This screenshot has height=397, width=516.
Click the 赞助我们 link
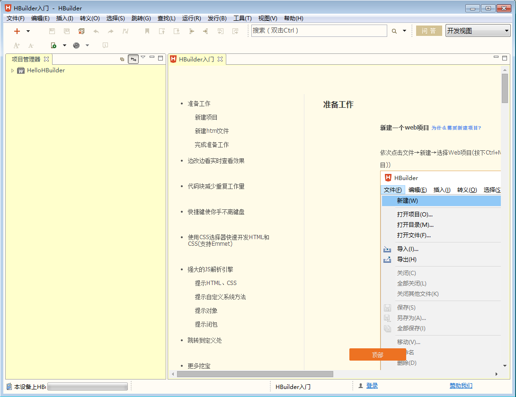pos(461,386)
